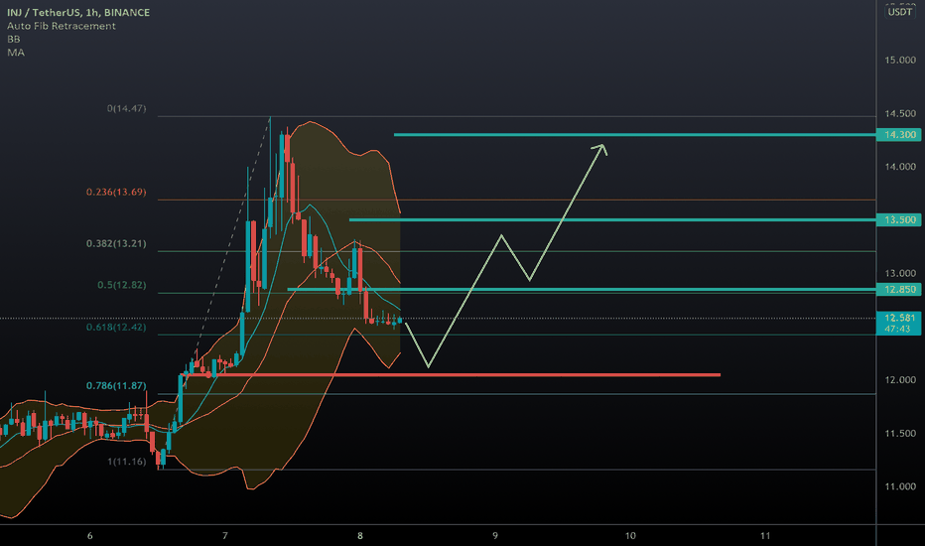Click date 7 on the time axis
925x546 pixels.
point(224,536)
